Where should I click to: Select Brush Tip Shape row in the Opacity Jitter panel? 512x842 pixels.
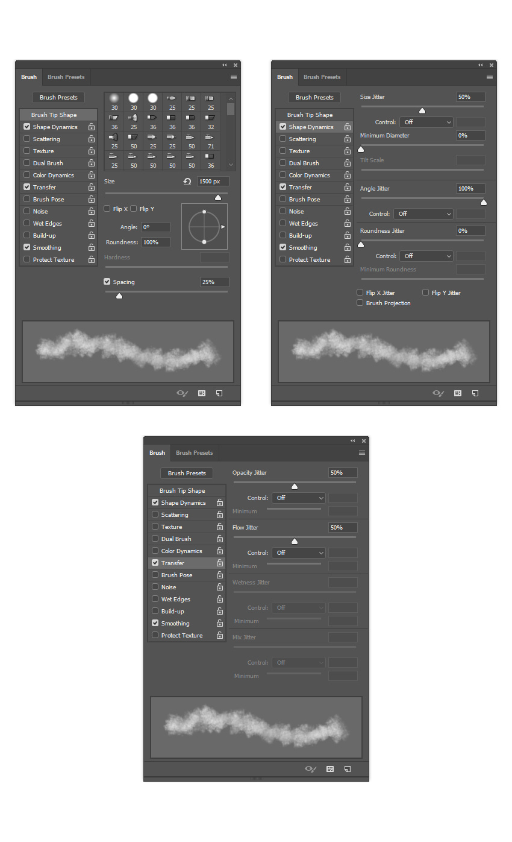(187, 491)
